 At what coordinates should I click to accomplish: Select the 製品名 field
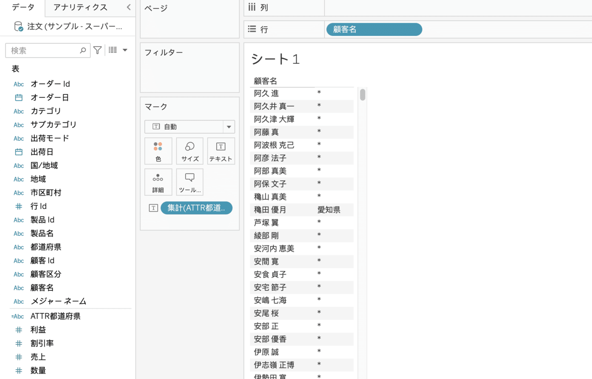(x=42, y=233)
